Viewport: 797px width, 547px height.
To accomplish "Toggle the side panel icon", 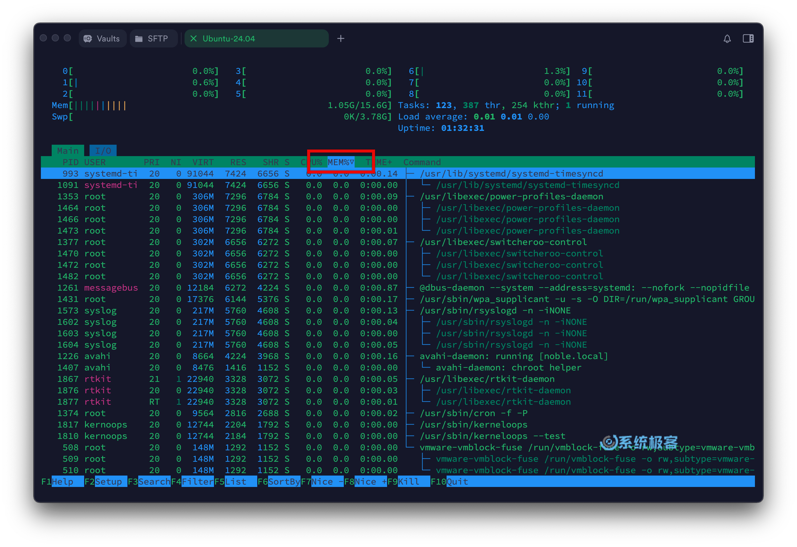I will pos(748,38).
